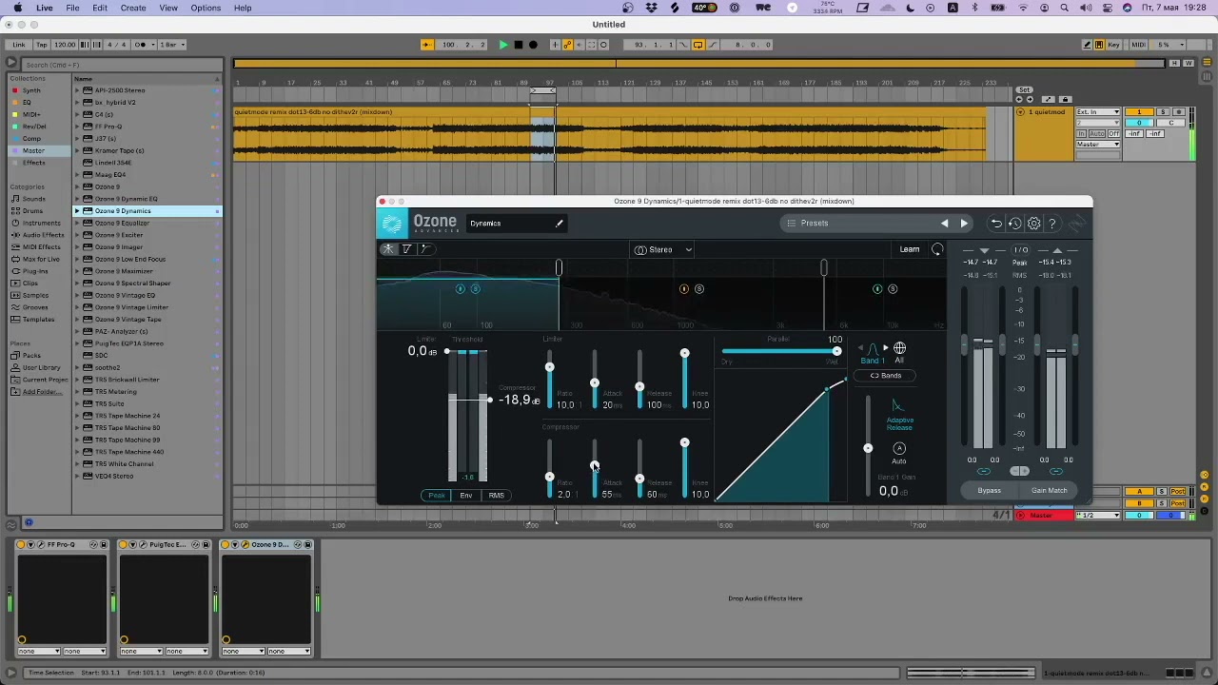The image size is (1218, 685).
Task: Open Ozone Help question mark
Action: click(1052, 224)
